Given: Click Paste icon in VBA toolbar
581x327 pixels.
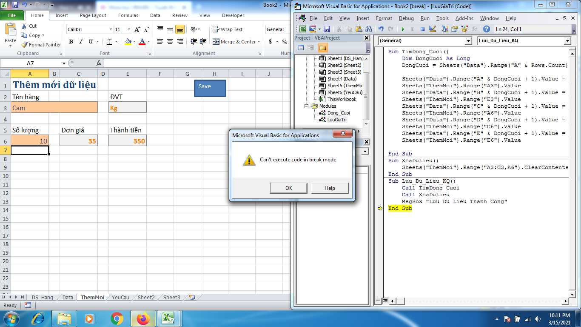Looking at the screenshot, I should pyautogui.click(x=359, y=29).
